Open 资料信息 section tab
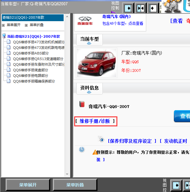 coord(89,89)
